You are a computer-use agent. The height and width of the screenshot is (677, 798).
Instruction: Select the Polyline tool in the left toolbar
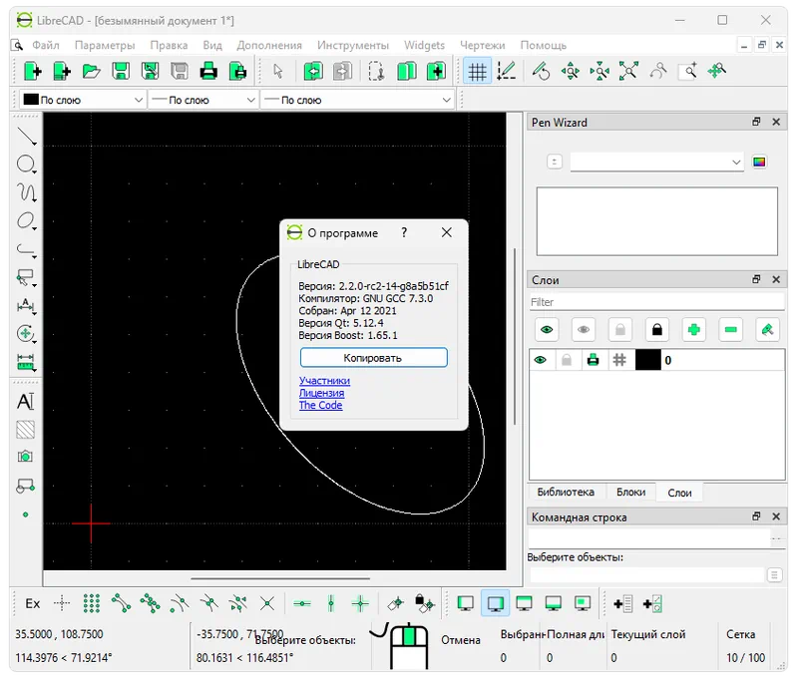pyautogui.click(x=26, y=249)
